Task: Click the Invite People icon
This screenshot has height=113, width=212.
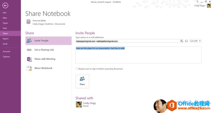Action: click(29, 41)
